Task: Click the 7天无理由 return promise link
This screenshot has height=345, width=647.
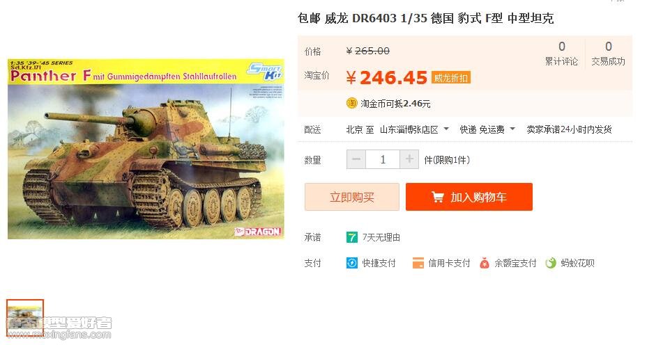Action: tap(381, 238)
